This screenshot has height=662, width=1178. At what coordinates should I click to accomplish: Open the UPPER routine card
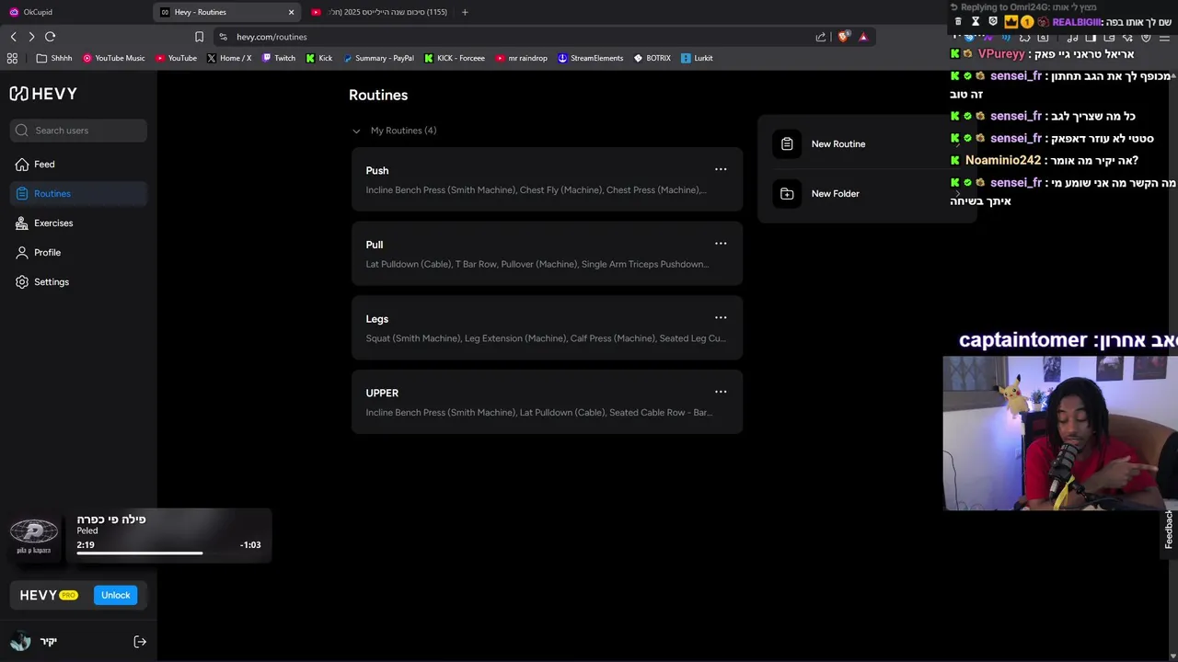(547, 402)
